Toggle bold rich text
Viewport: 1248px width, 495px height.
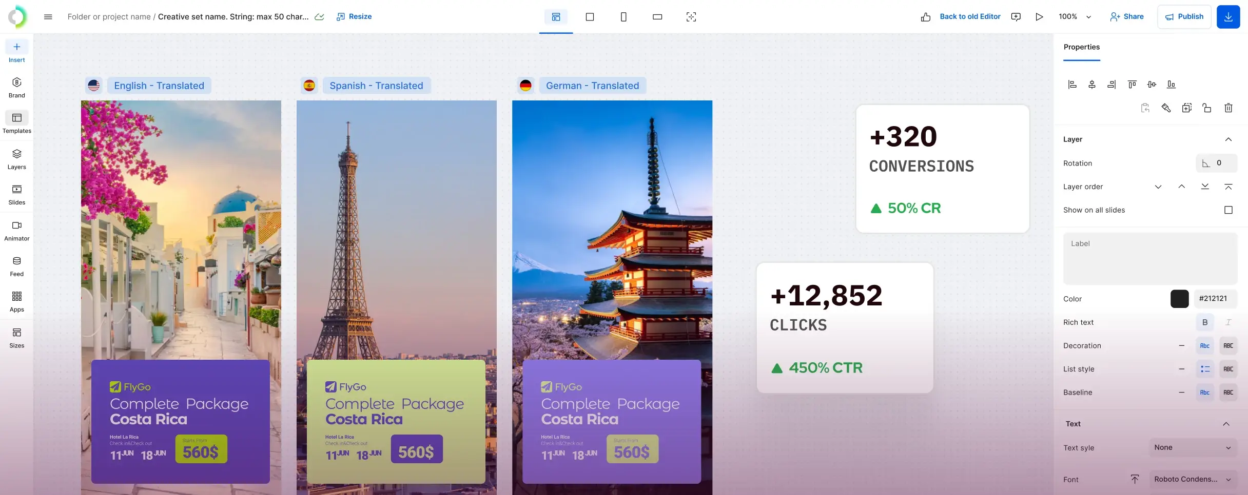1205,322
